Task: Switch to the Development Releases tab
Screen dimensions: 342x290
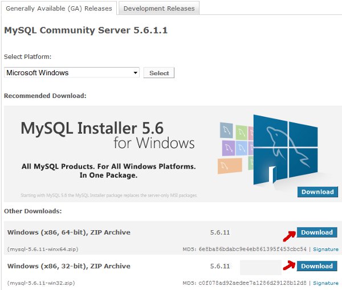Action: 159,8
